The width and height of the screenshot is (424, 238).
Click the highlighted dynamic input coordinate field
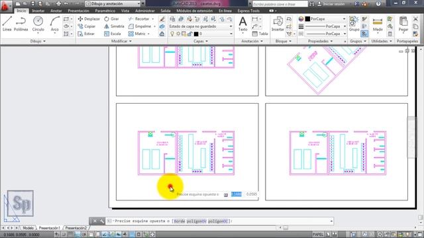click(237, 194)
